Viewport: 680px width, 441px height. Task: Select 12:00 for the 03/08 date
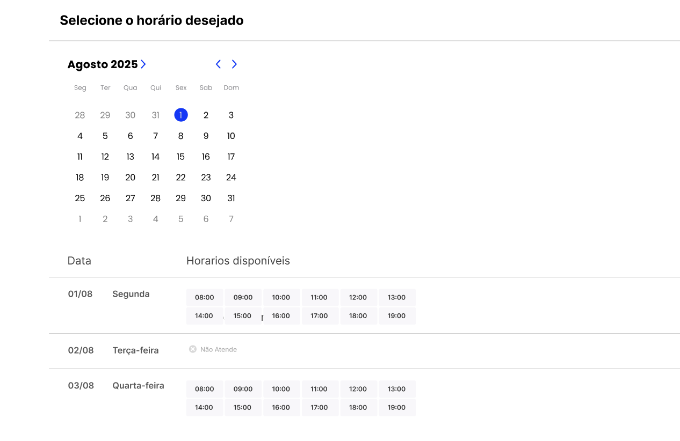[x=358, y=389]
